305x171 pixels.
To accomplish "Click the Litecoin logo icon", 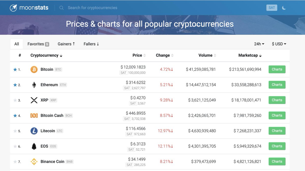I will coord(34,131).
